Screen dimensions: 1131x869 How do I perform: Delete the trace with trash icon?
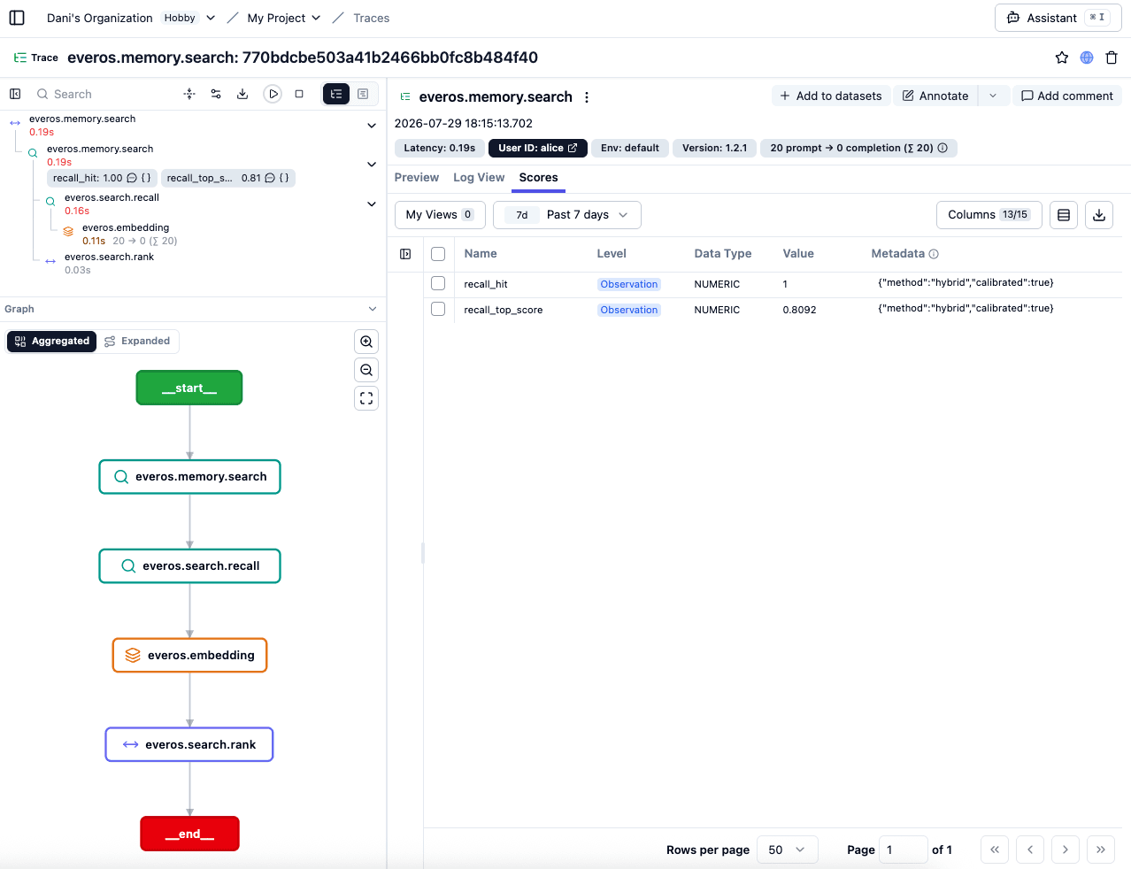pos(1112,58)
